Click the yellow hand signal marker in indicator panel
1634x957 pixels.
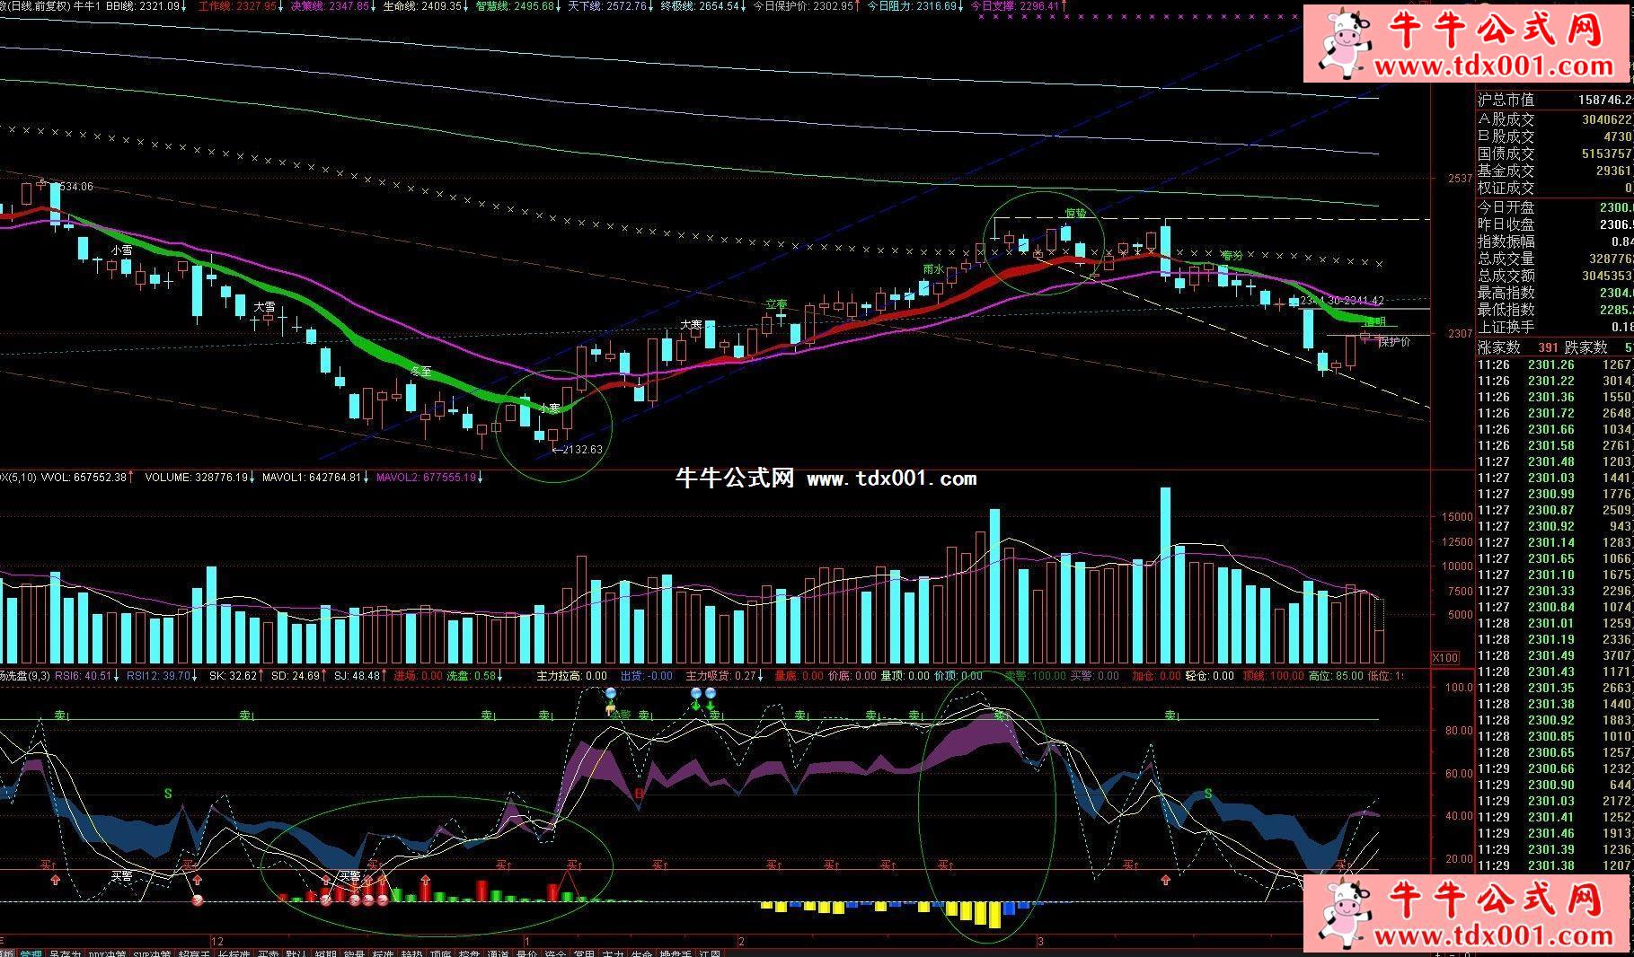click(611, 710)
